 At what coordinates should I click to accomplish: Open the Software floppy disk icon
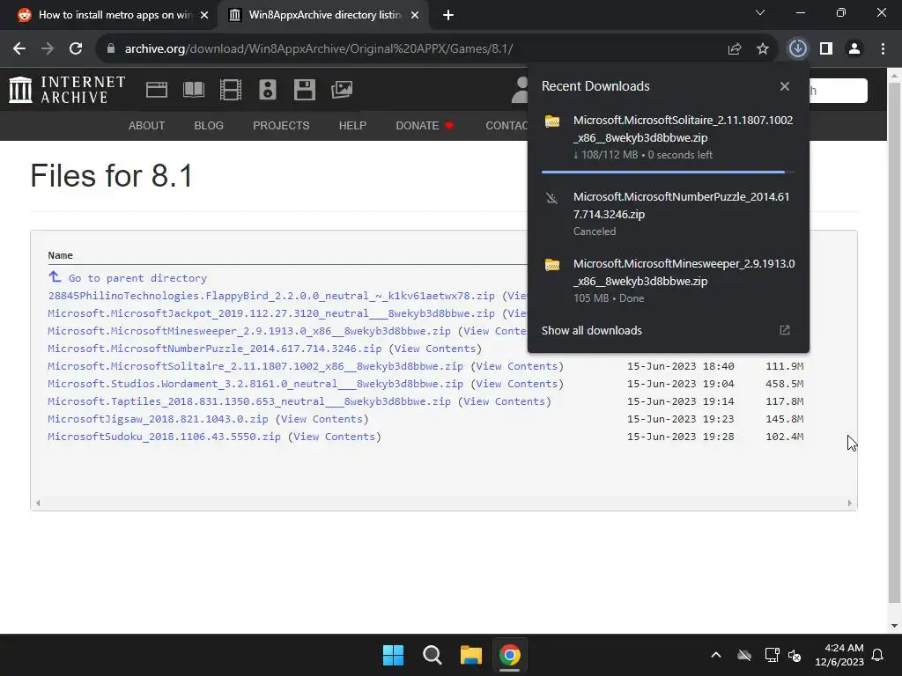tap(304, 90)
